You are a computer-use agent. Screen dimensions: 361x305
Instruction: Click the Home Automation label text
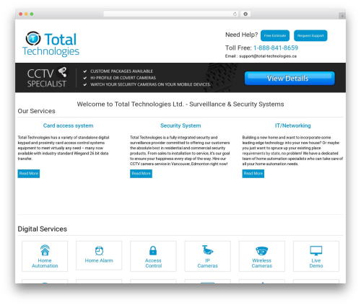tap(45, 263)
